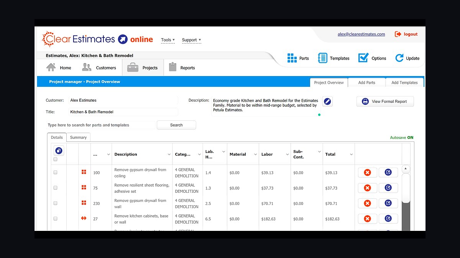Switch to the Add Templates tab
This screenshot has height=258, width=460.
[x=404, y=83]
